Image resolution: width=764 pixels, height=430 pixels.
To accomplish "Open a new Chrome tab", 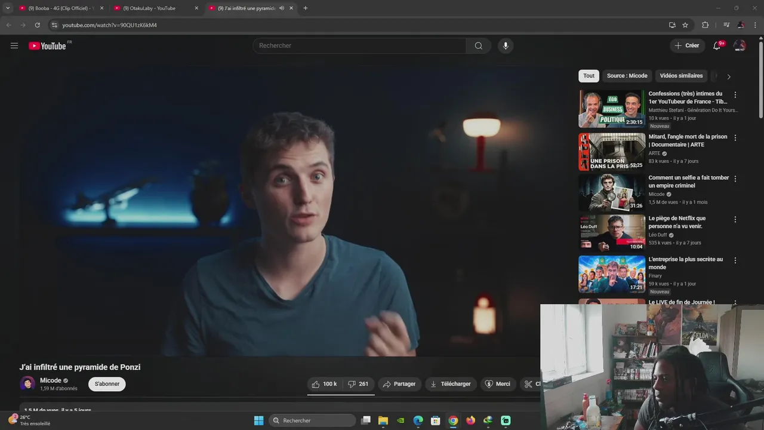I will click(x=306, y=8).
